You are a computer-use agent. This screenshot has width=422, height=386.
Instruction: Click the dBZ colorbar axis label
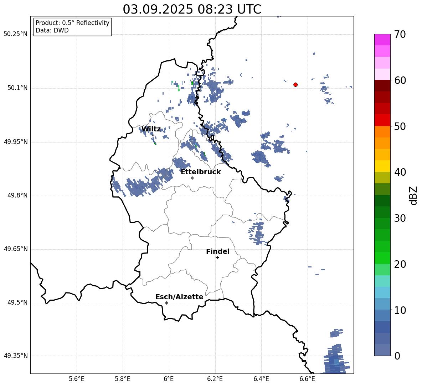[x=413, y=195]
